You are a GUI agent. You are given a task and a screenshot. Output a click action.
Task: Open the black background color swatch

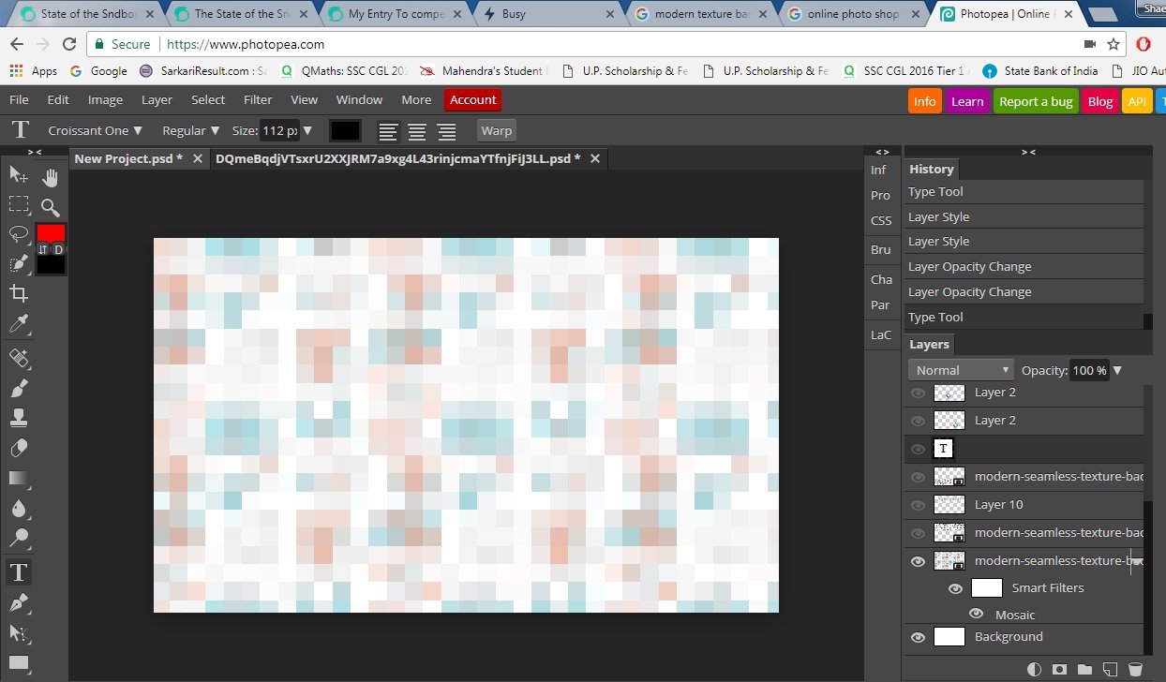click(51, 265)
